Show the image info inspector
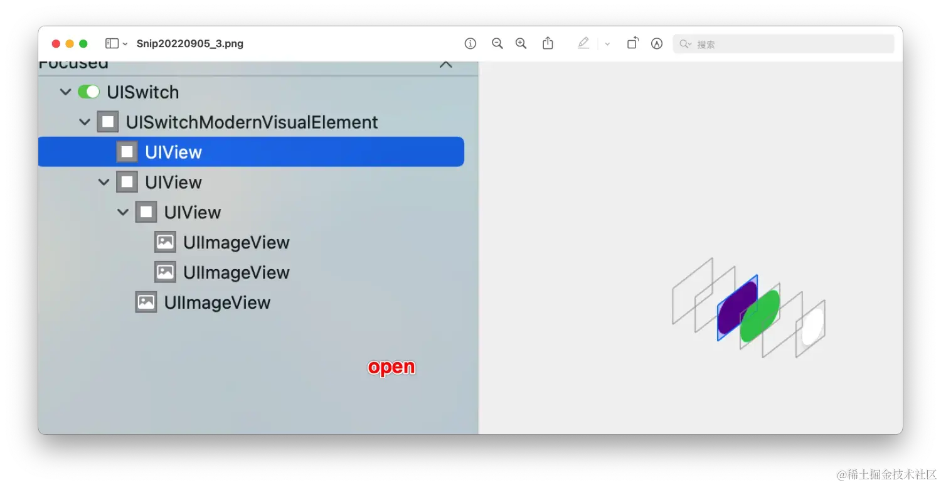 click(470, 43)
